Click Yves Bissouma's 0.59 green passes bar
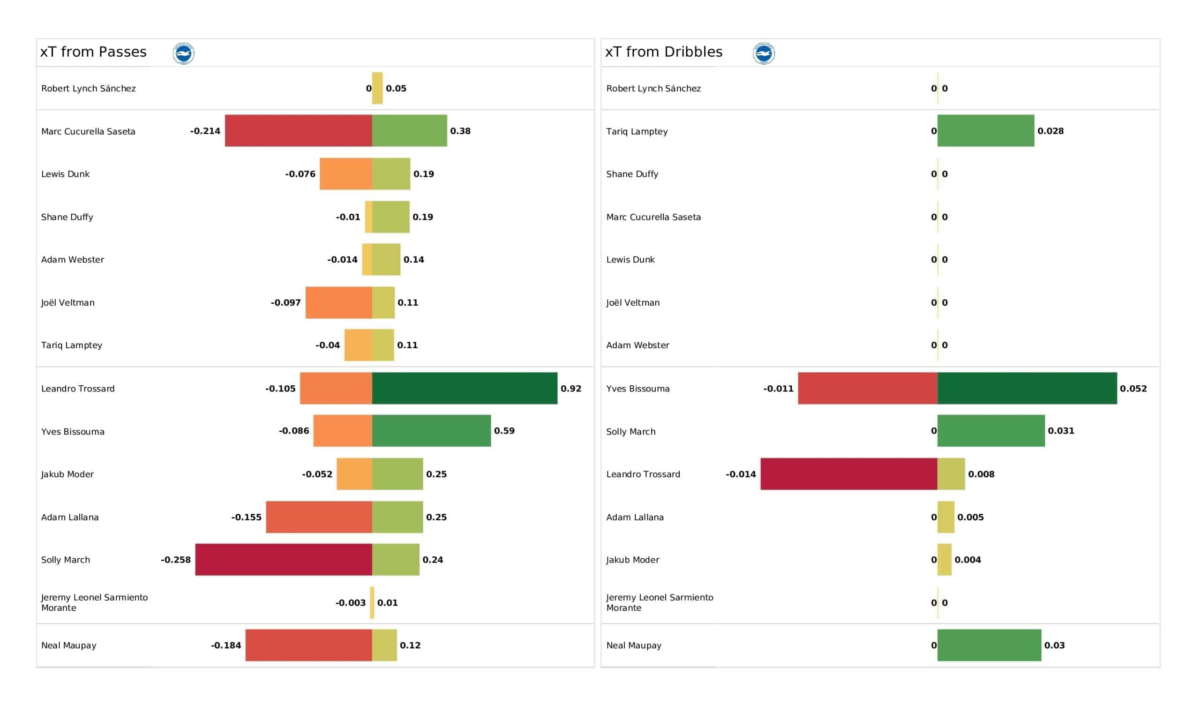Viewport: 1200px width, 705px height. point(431,431)
